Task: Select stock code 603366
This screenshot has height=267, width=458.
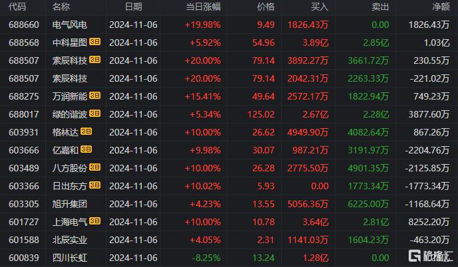Action: [24, 186]
